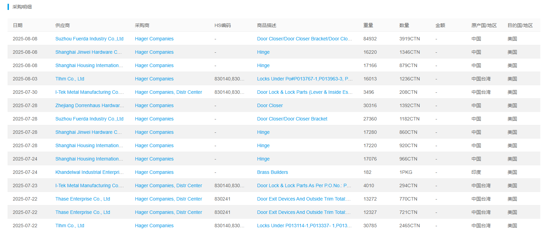Select the 日期 column header

(x=17, y=25)
